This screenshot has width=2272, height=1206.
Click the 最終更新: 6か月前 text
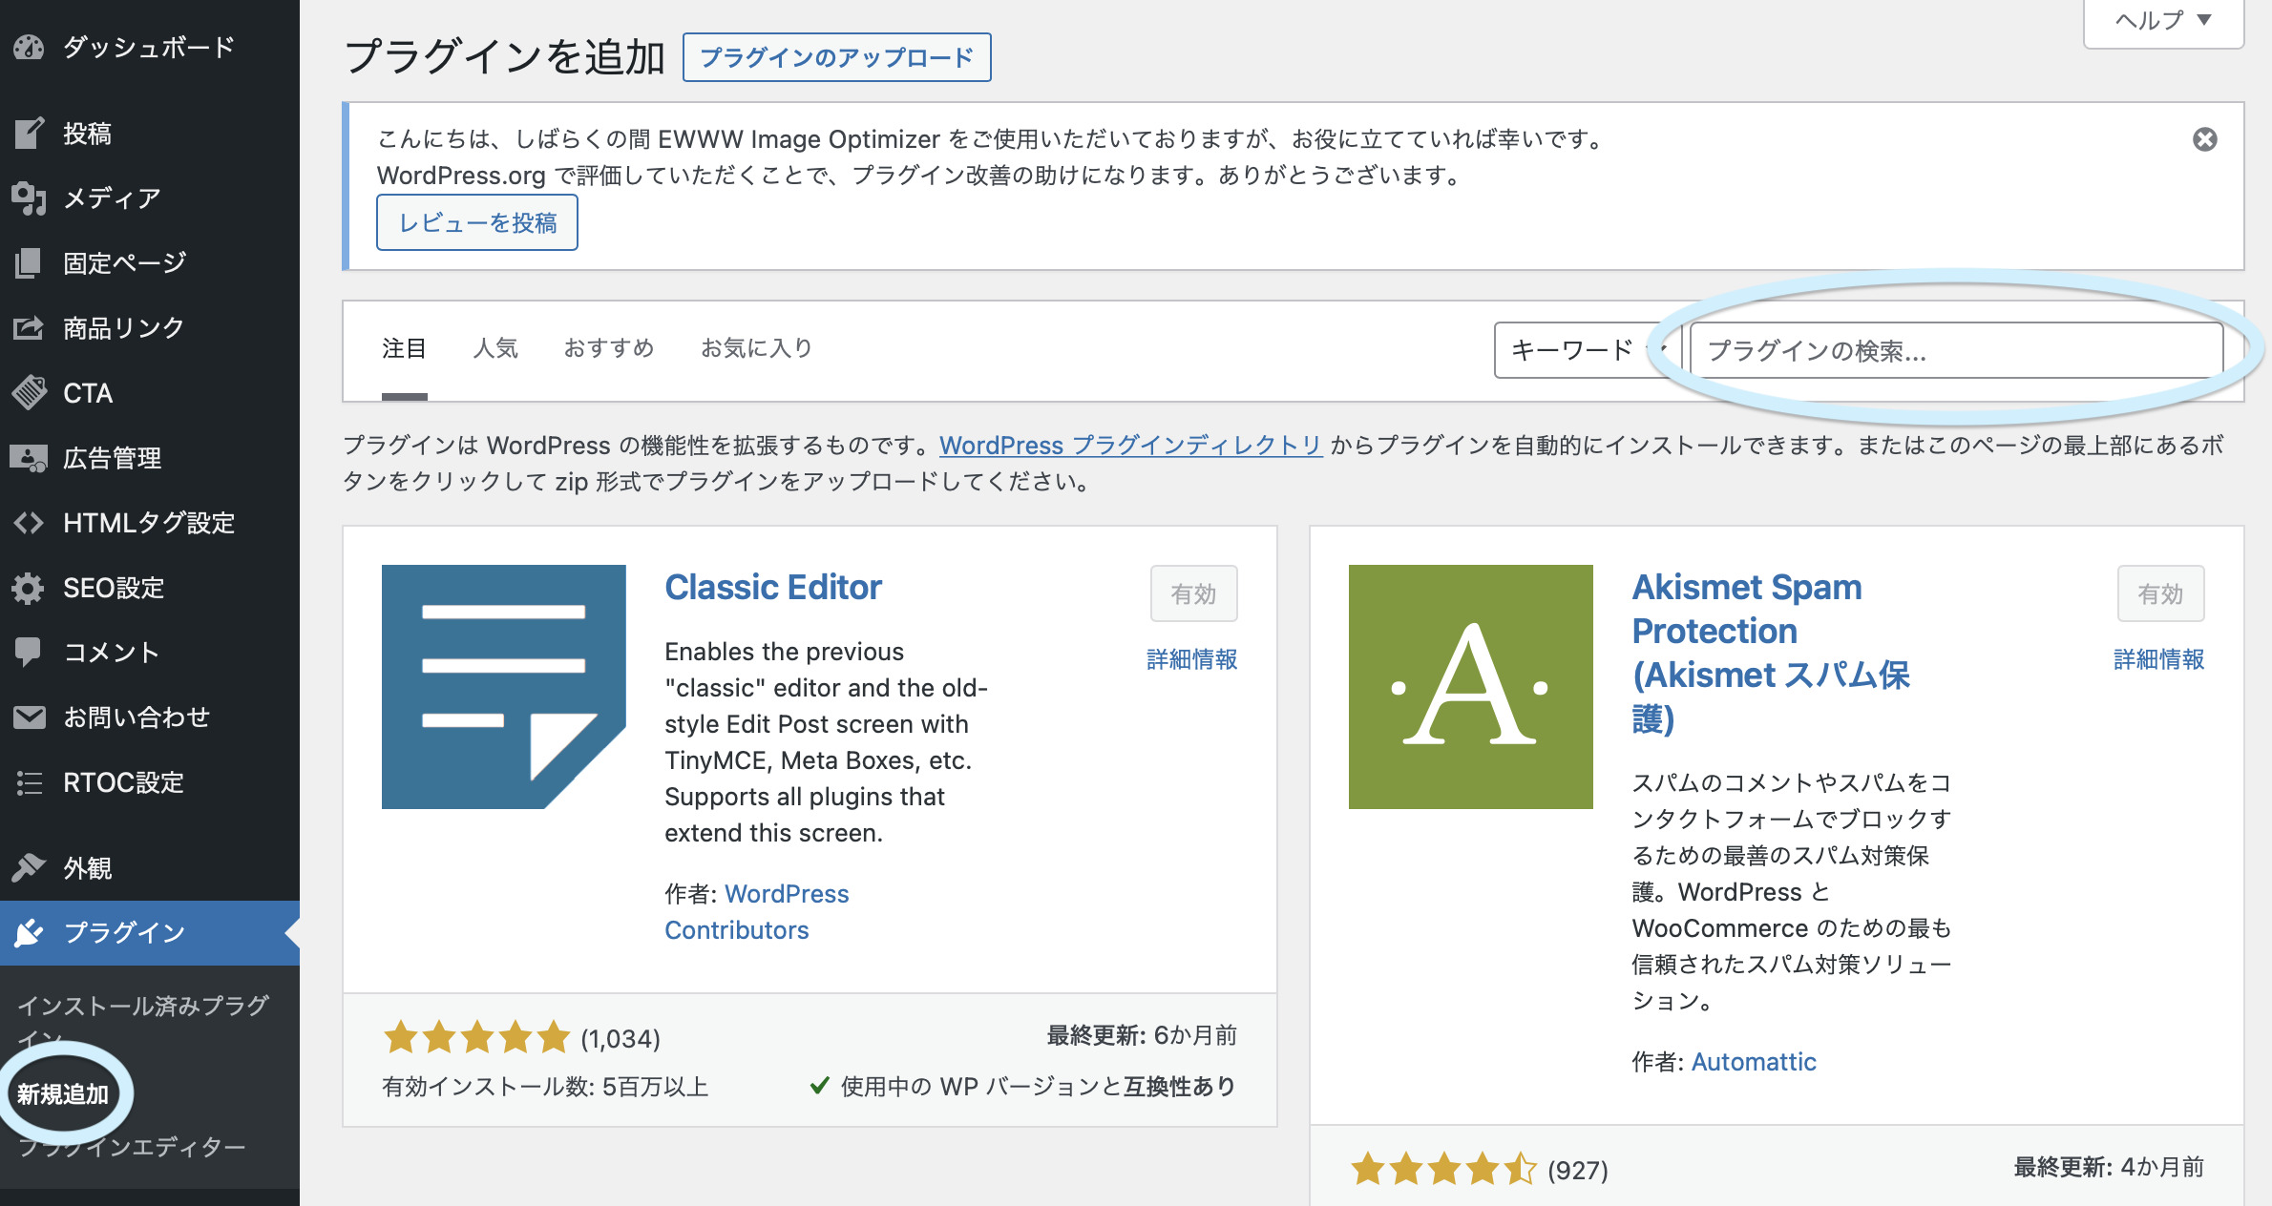[1142, 1035]
